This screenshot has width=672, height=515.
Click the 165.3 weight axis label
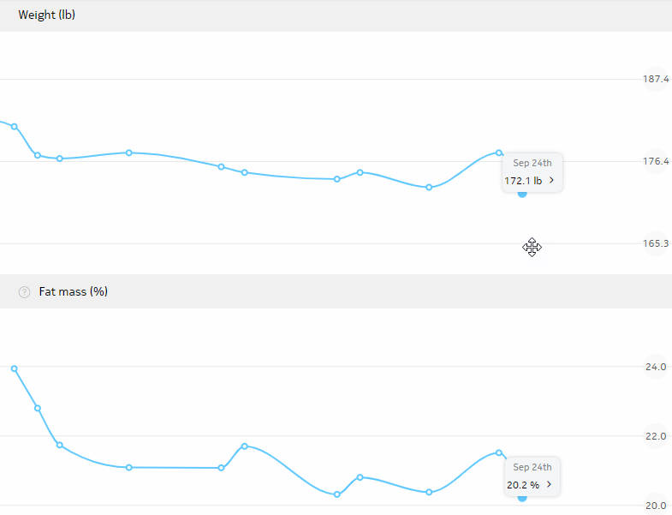pyautogui.click(x=655, y=243)
